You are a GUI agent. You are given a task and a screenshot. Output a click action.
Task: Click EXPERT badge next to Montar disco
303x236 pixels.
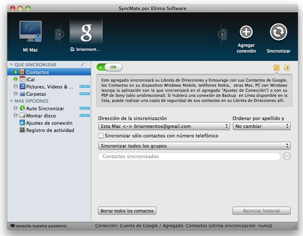pos(85,116)
